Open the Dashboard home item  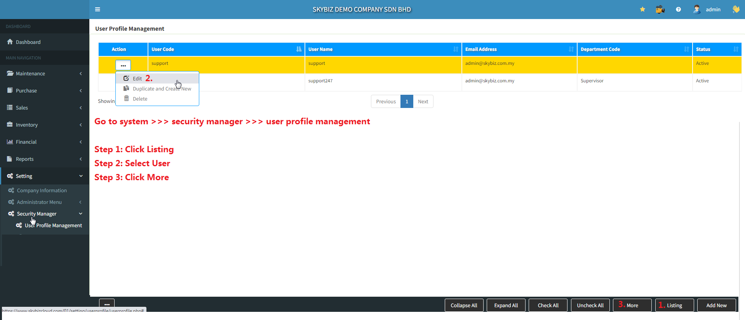pos(28,42)
